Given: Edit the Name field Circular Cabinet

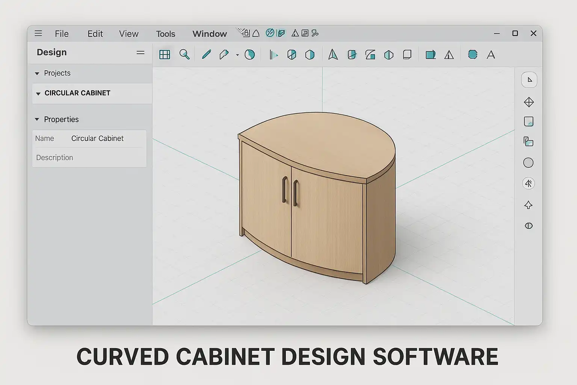Looking at the screenshot, I should (97, 138).
